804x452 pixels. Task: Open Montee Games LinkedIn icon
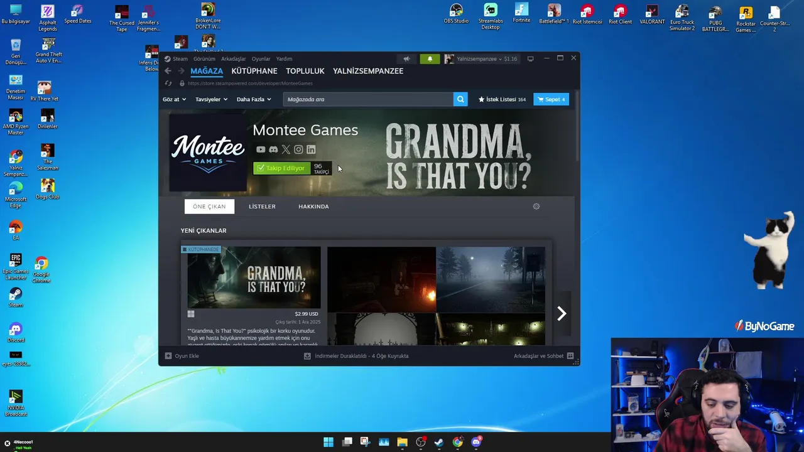click(311, 149)
